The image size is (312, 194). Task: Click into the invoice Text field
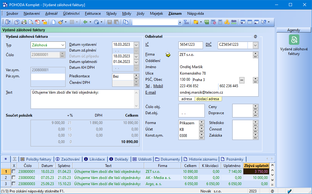(x=83, y=99)
